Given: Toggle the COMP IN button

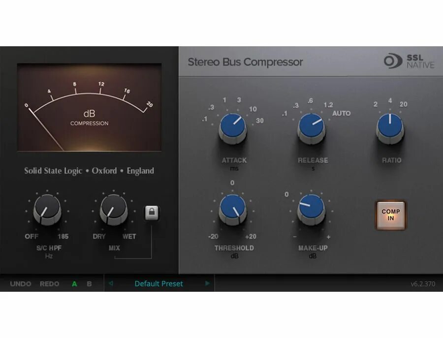Looking at the screenshot, I should [390, 215].
